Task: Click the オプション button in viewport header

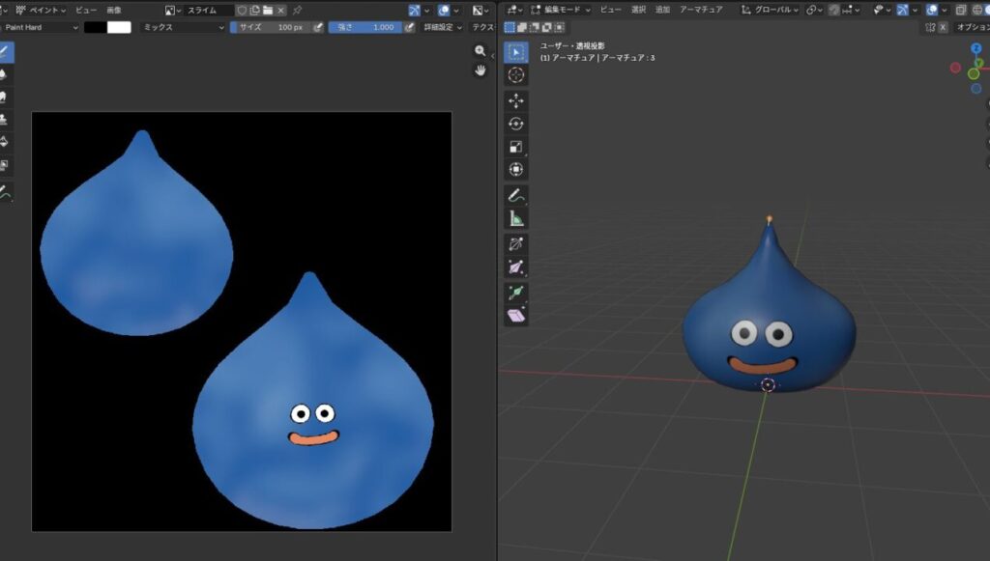Action: click(971, 27)
